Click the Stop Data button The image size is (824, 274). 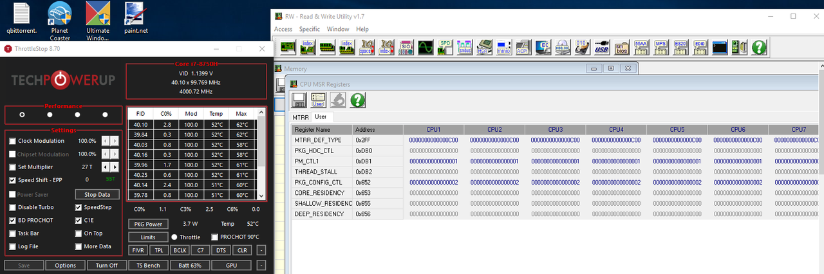[97, 194]
